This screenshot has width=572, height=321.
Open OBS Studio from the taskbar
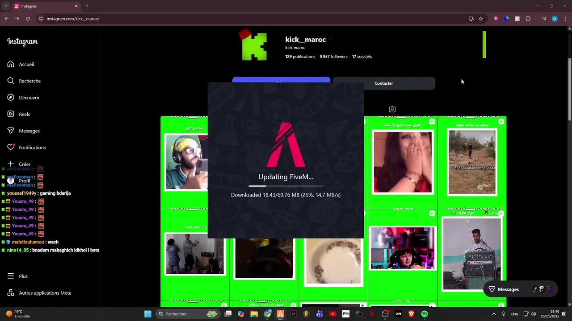385,314
